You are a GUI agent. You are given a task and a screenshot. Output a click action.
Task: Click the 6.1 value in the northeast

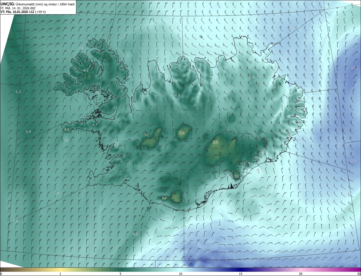(x=277, y=87)
